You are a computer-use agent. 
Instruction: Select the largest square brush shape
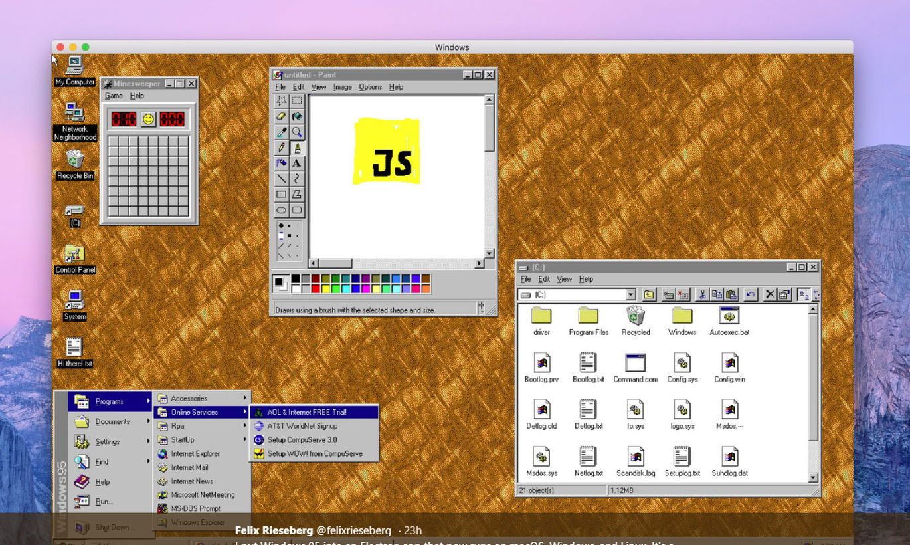click(281, 236)
